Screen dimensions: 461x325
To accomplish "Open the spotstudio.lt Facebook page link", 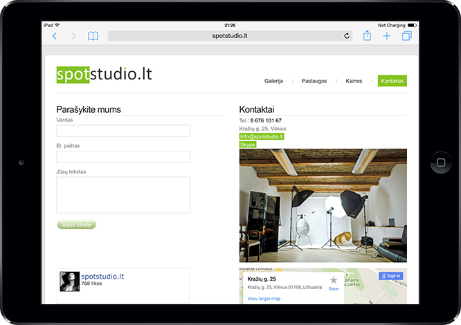I will click(x=102, y=277).
